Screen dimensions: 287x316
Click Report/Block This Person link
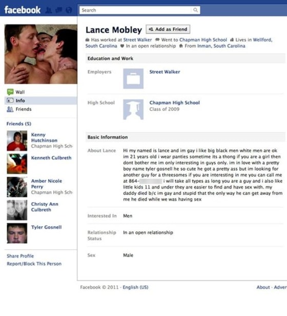coord(34,264)
